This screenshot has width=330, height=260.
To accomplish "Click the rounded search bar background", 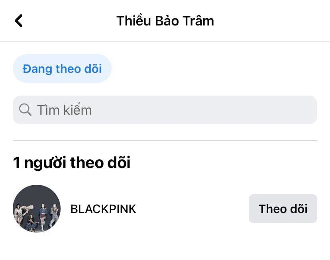I will point(165,110).
